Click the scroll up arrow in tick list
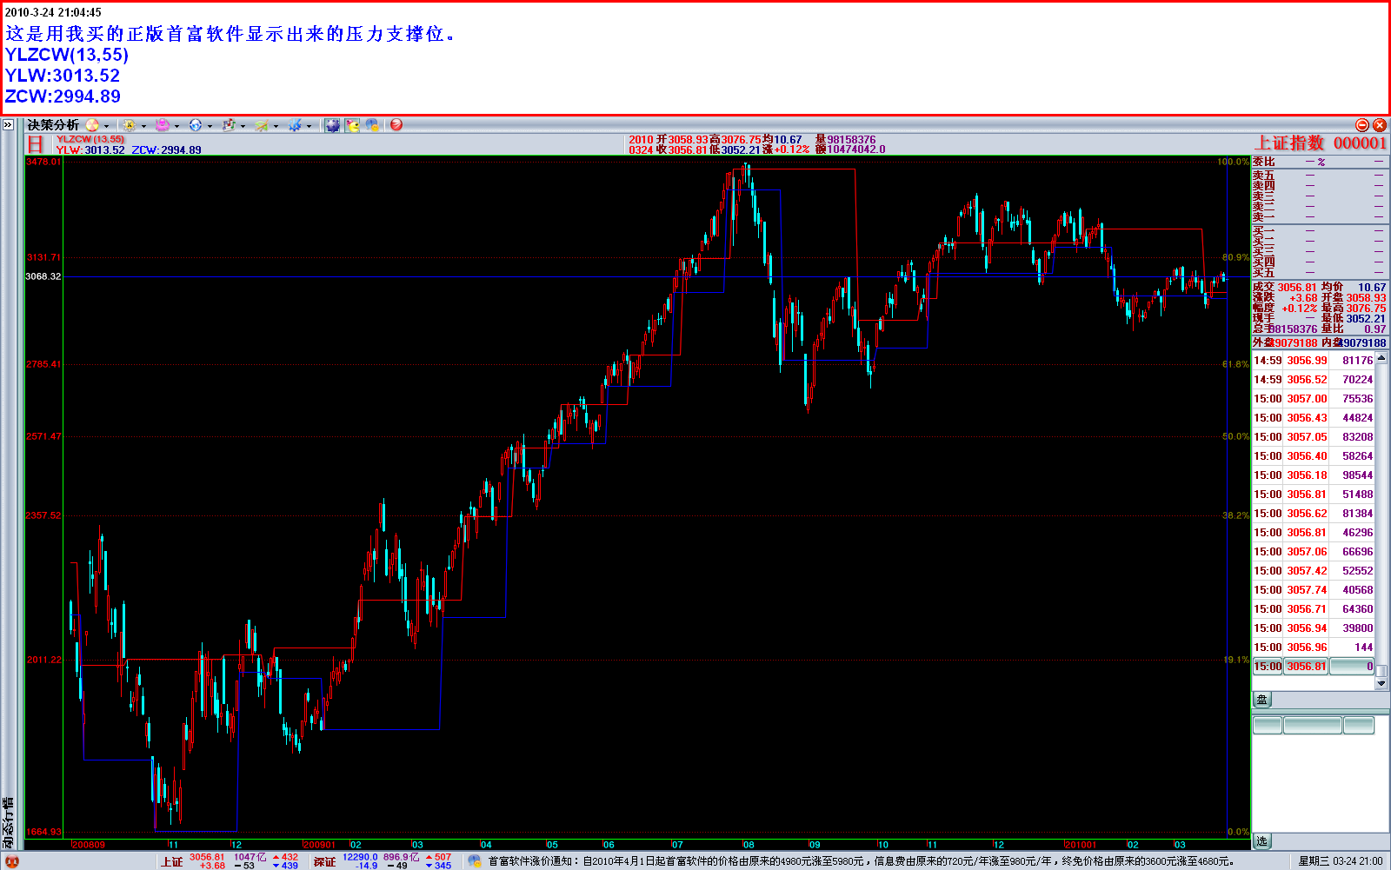 (x=1381, y=358)
